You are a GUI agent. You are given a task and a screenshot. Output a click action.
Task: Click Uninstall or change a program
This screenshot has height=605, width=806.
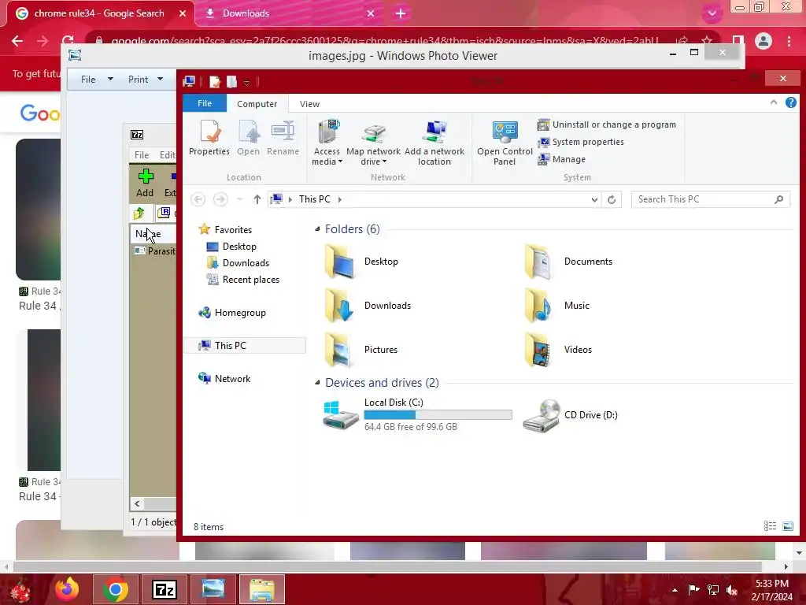607,124
